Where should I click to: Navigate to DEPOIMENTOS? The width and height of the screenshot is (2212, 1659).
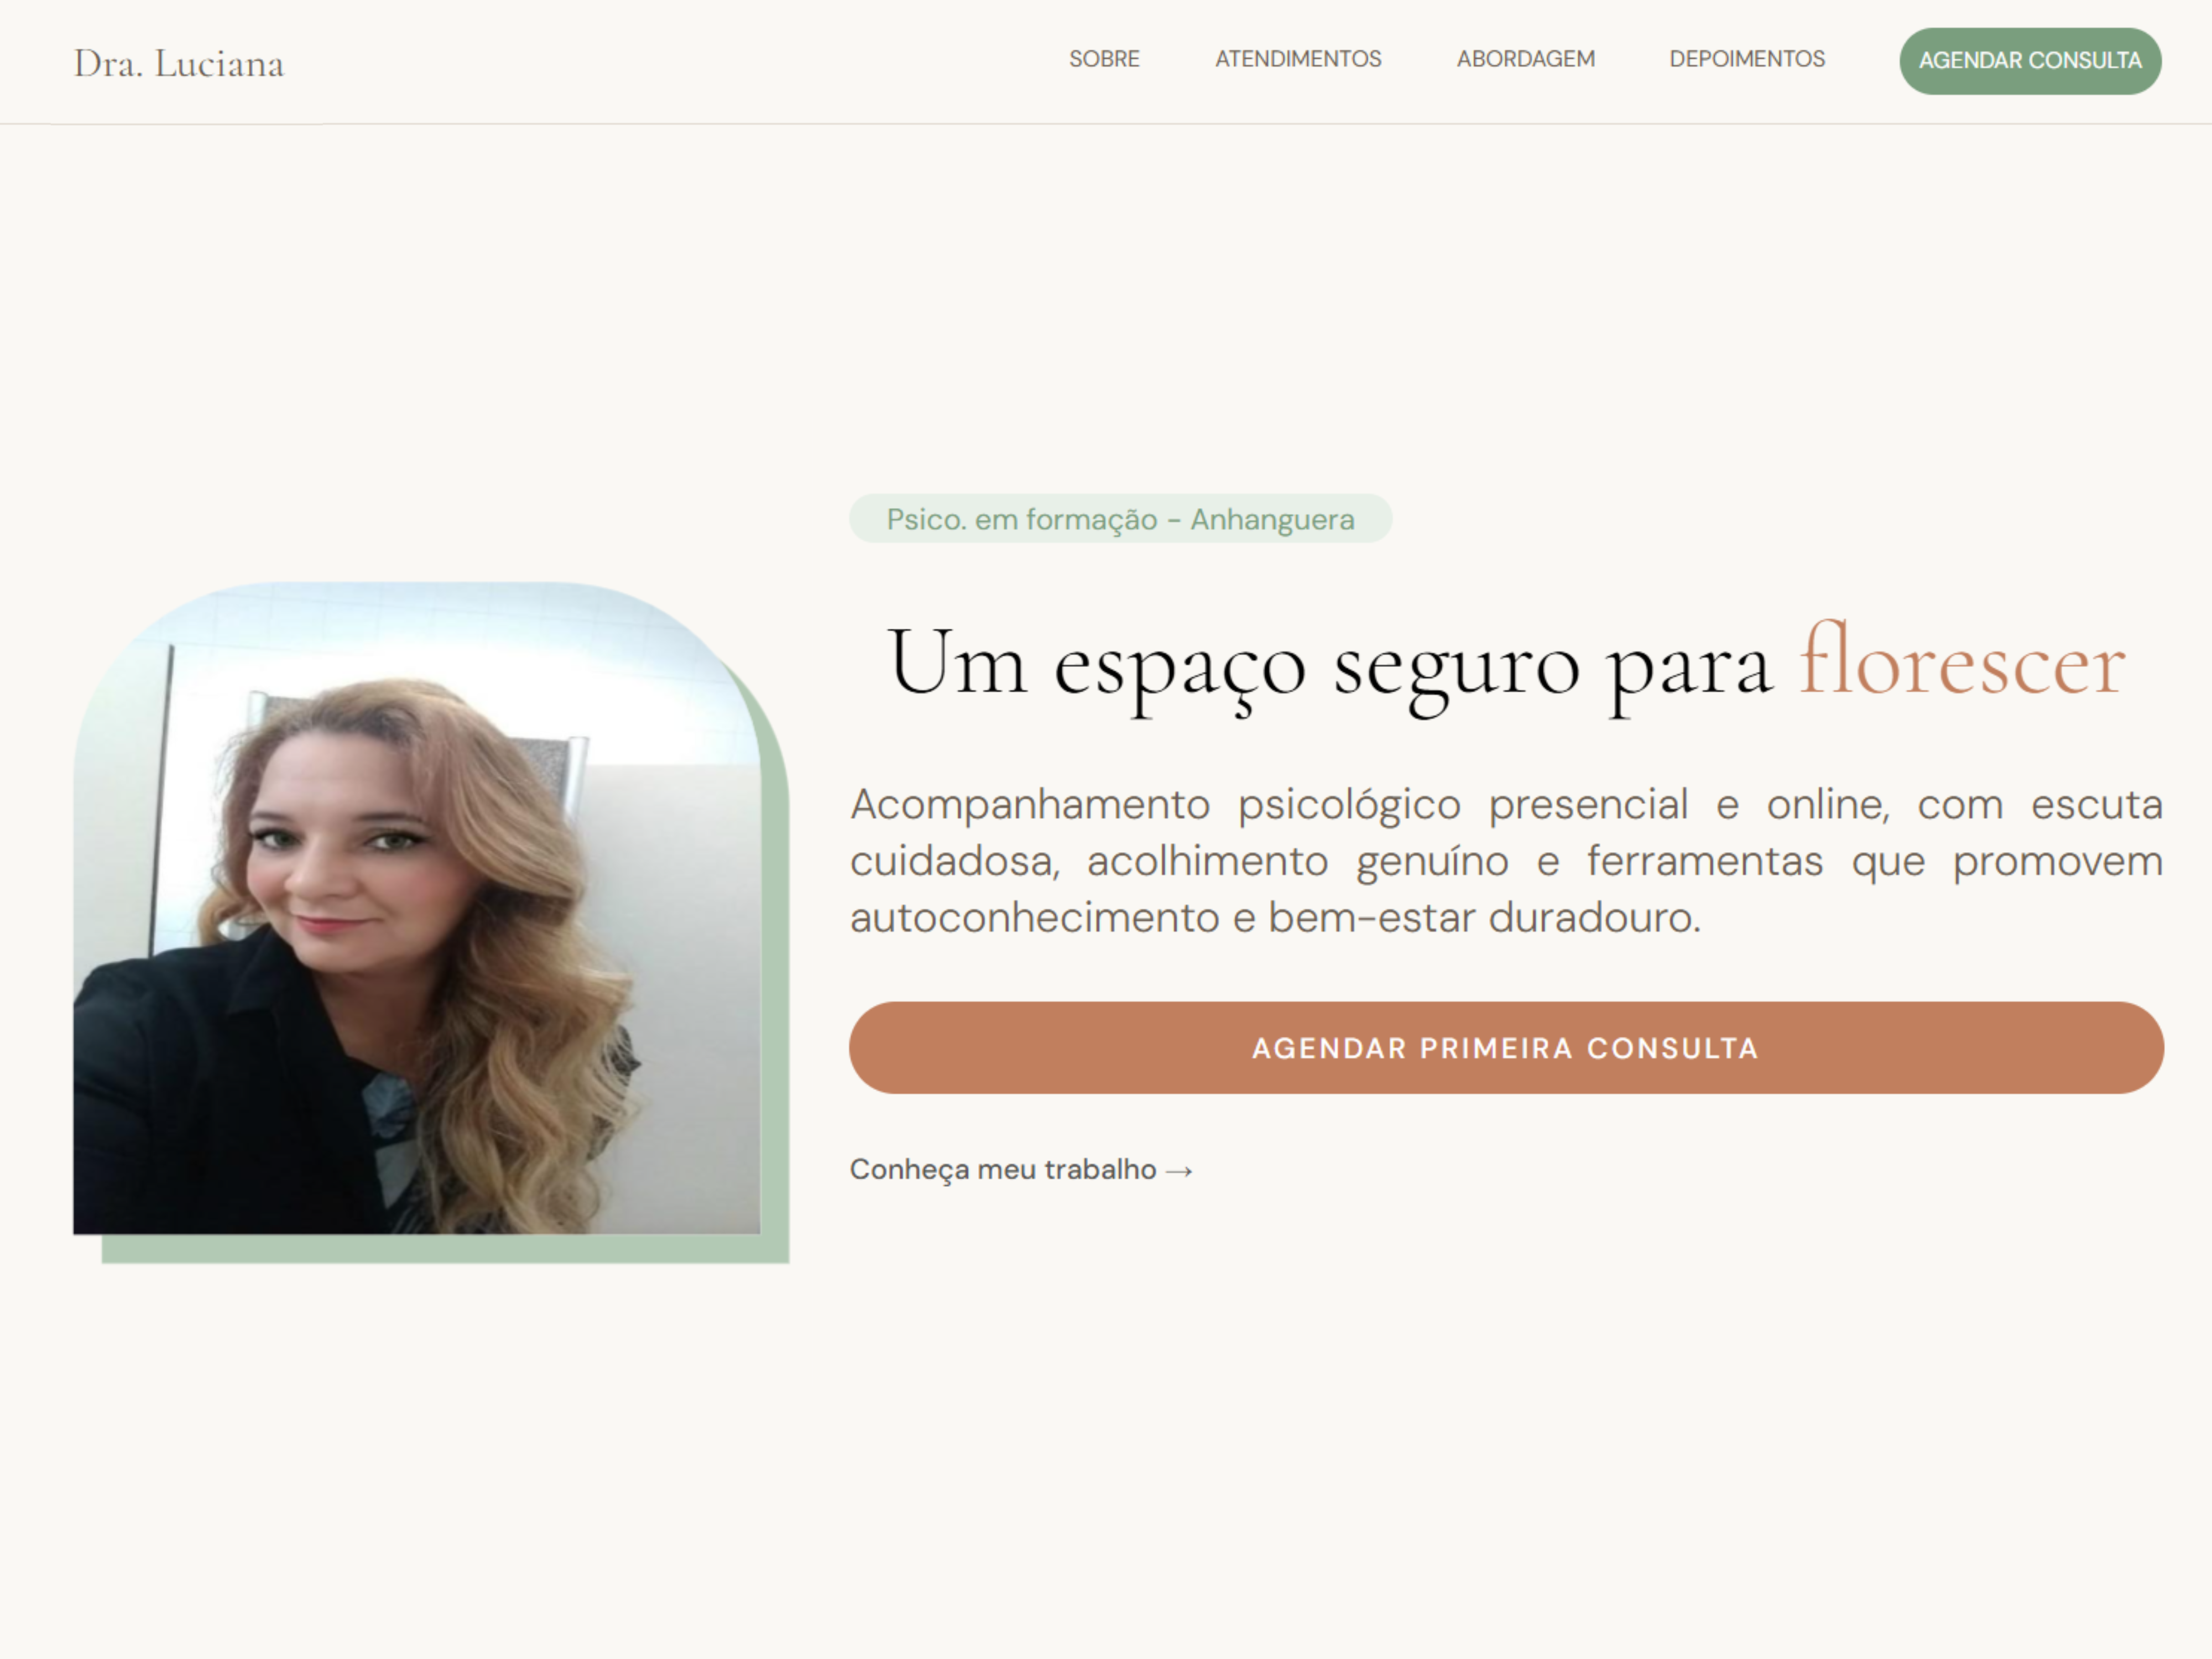[x=1747, y=59]
